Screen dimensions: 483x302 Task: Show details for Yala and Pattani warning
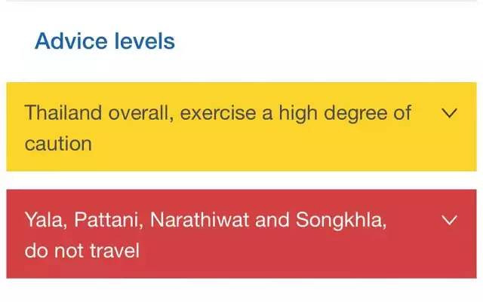coord(449,221)
